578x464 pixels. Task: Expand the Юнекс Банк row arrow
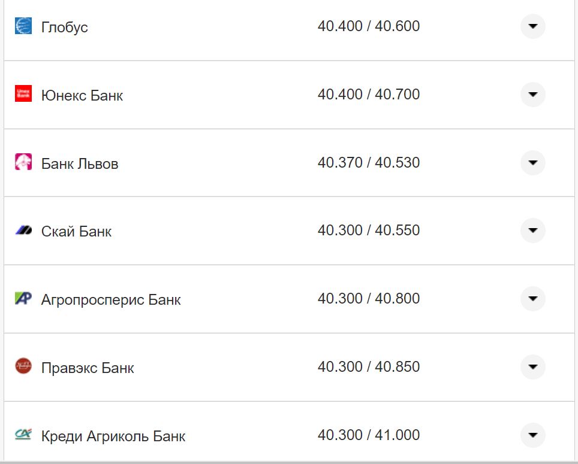[532, 95]
